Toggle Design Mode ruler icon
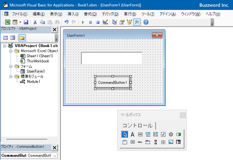The height and width of the screenshot is (160, 233). [x=105, y=22]
